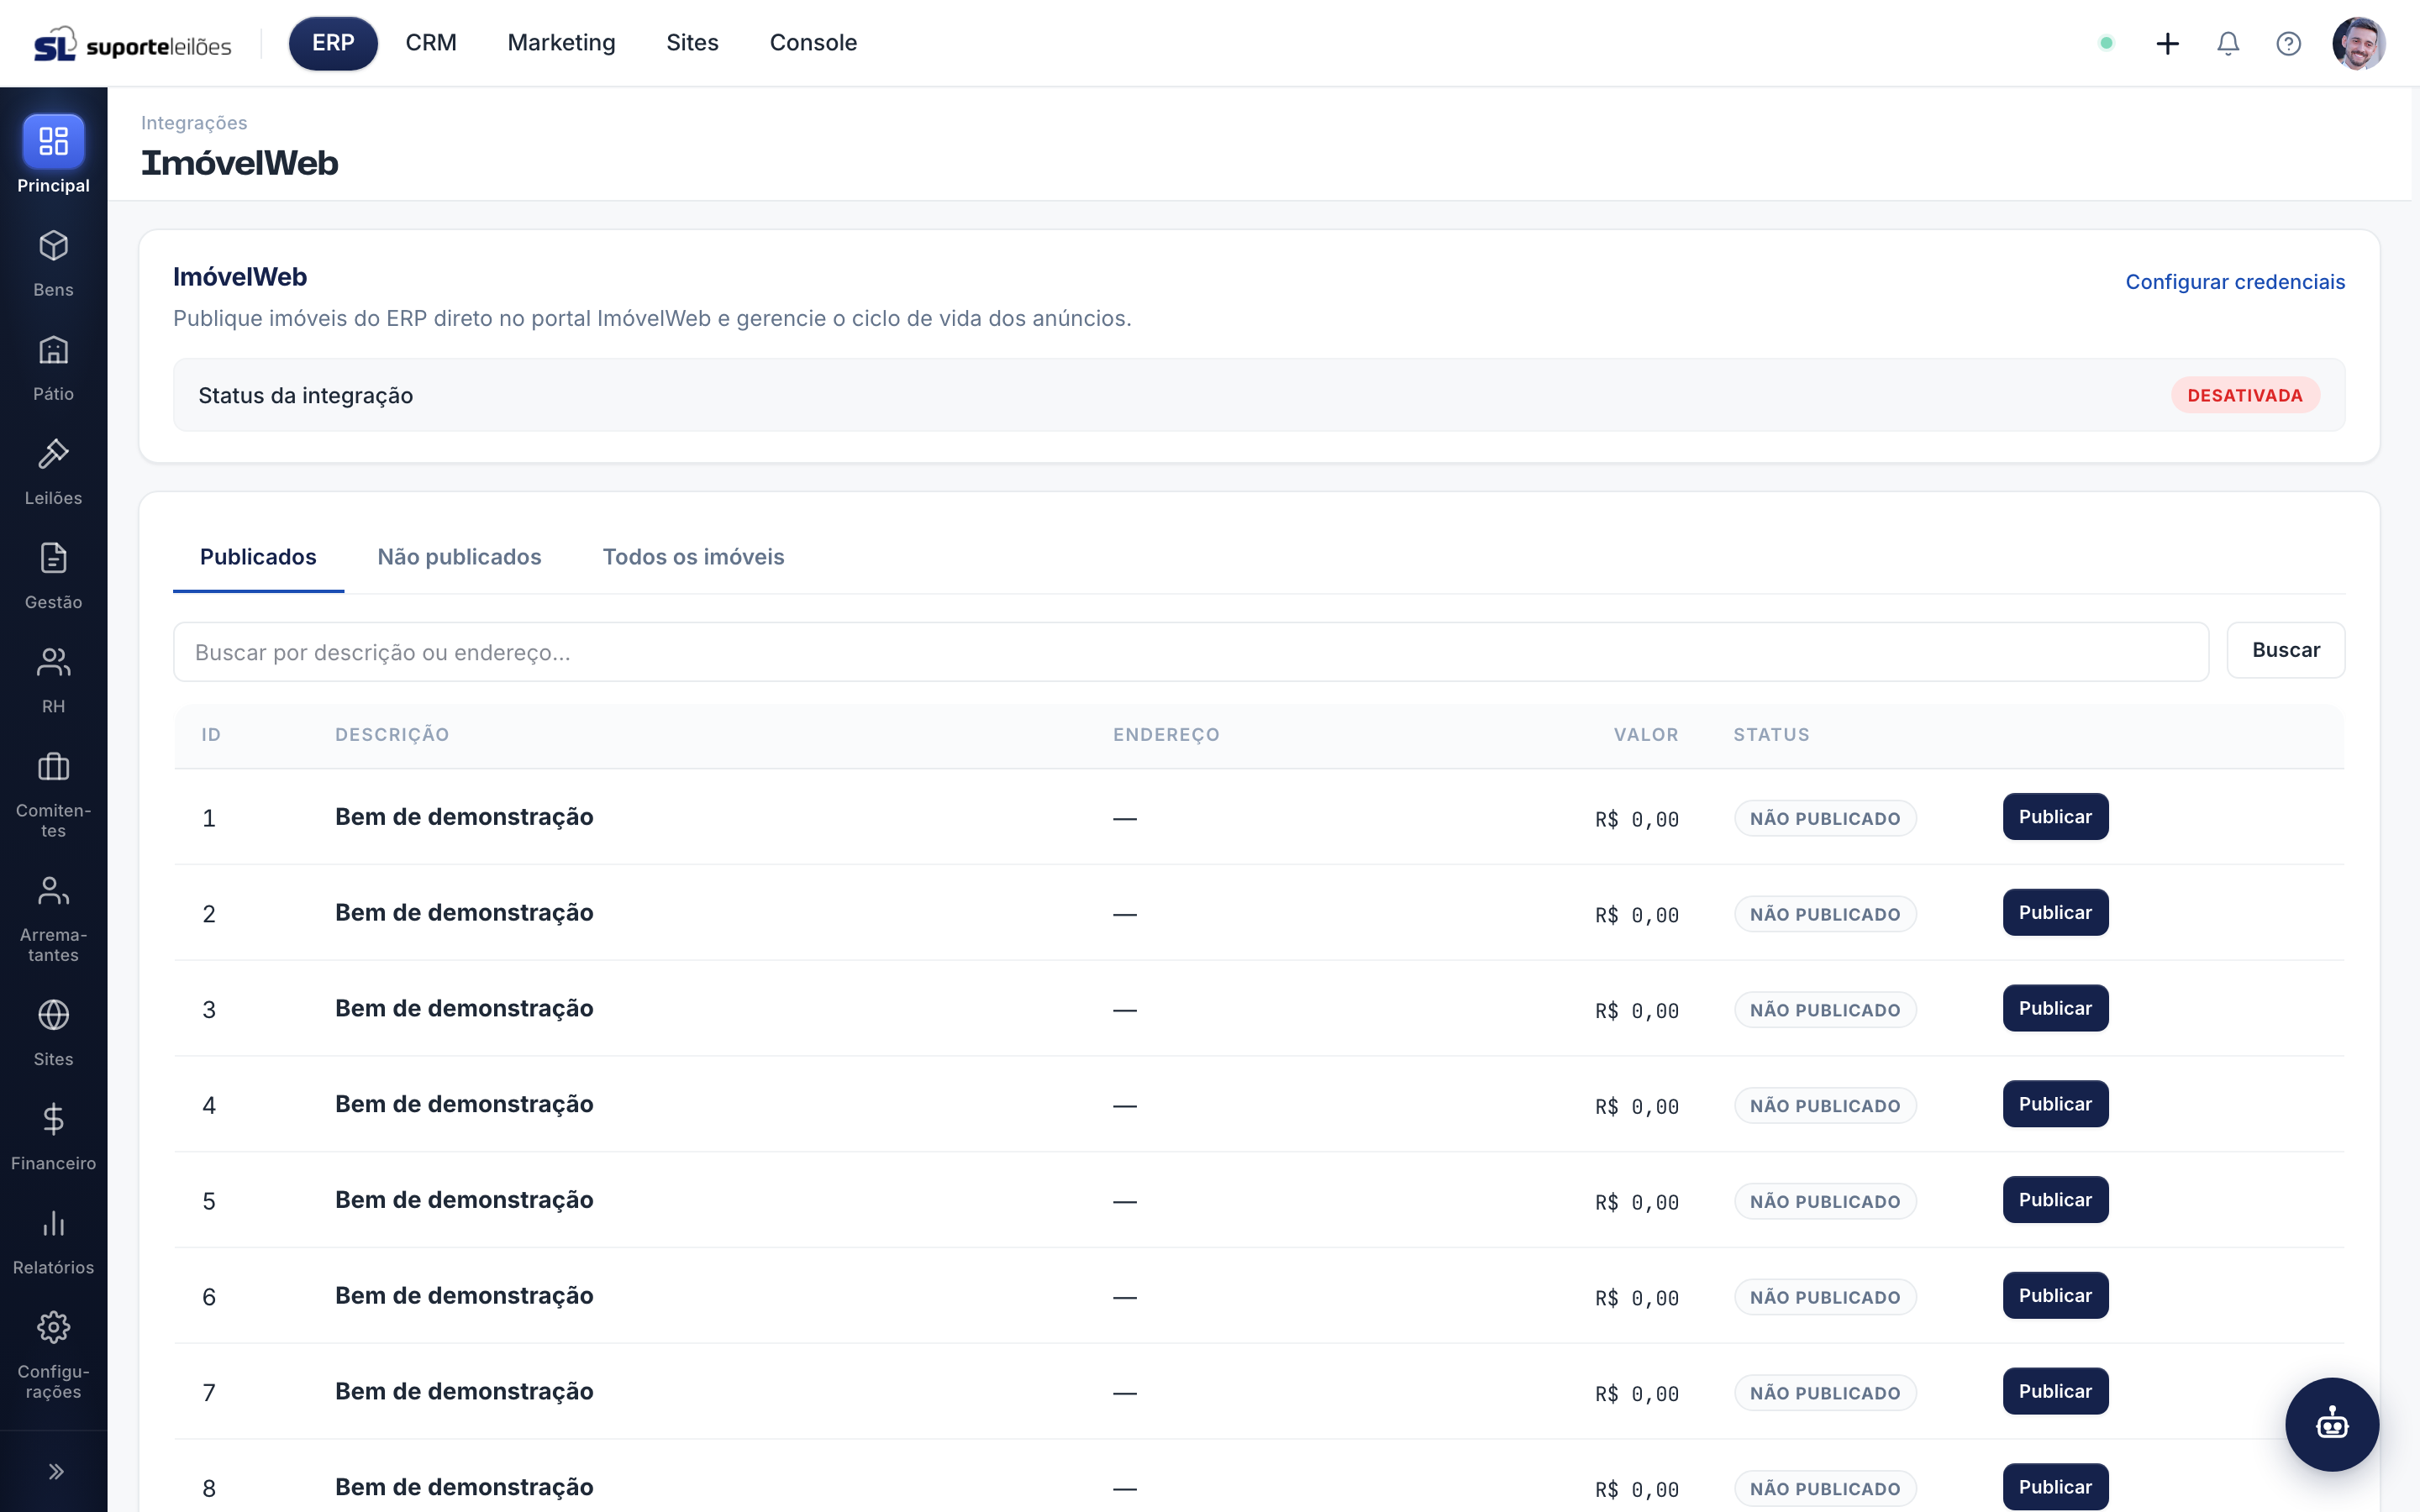Open the Relatórios chart icon

(x=53, y=1223)
